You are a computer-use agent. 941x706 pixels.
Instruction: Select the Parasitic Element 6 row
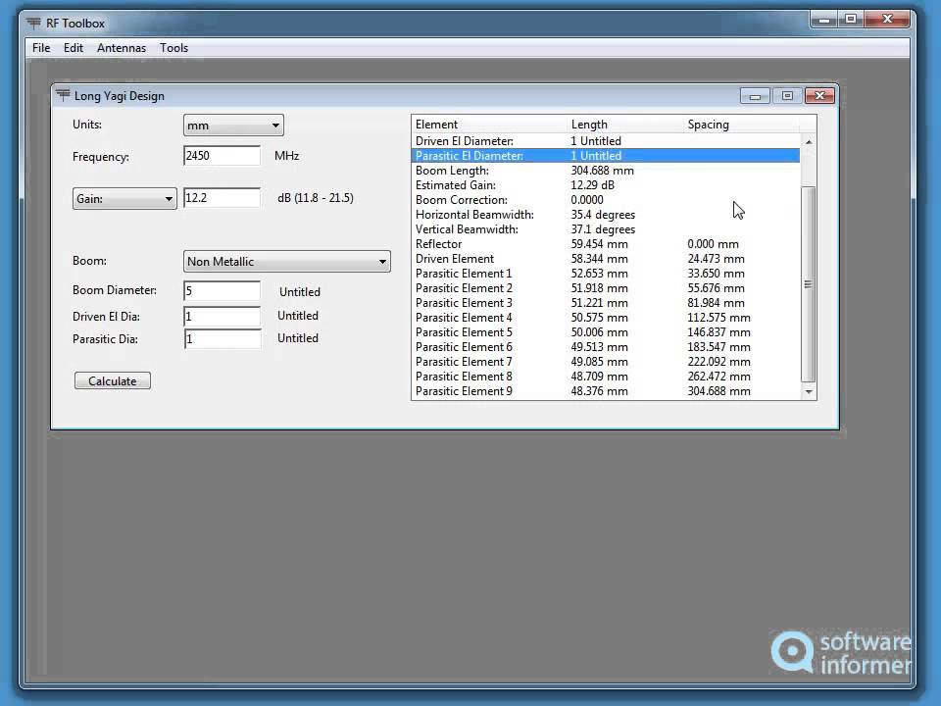pyautogui.click(x=606, y=347)
